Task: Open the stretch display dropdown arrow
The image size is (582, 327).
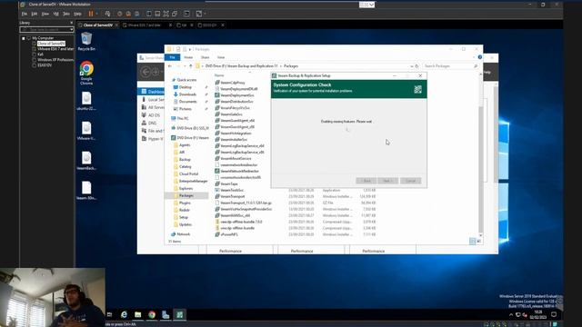Action: 205,14
